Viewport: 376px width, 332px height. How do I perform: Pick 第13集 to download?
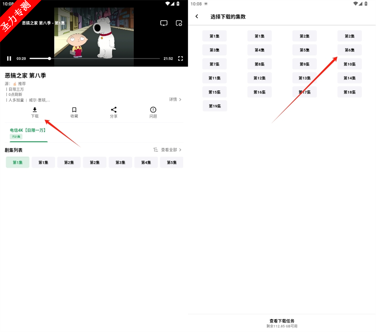(x=304, y=78)
